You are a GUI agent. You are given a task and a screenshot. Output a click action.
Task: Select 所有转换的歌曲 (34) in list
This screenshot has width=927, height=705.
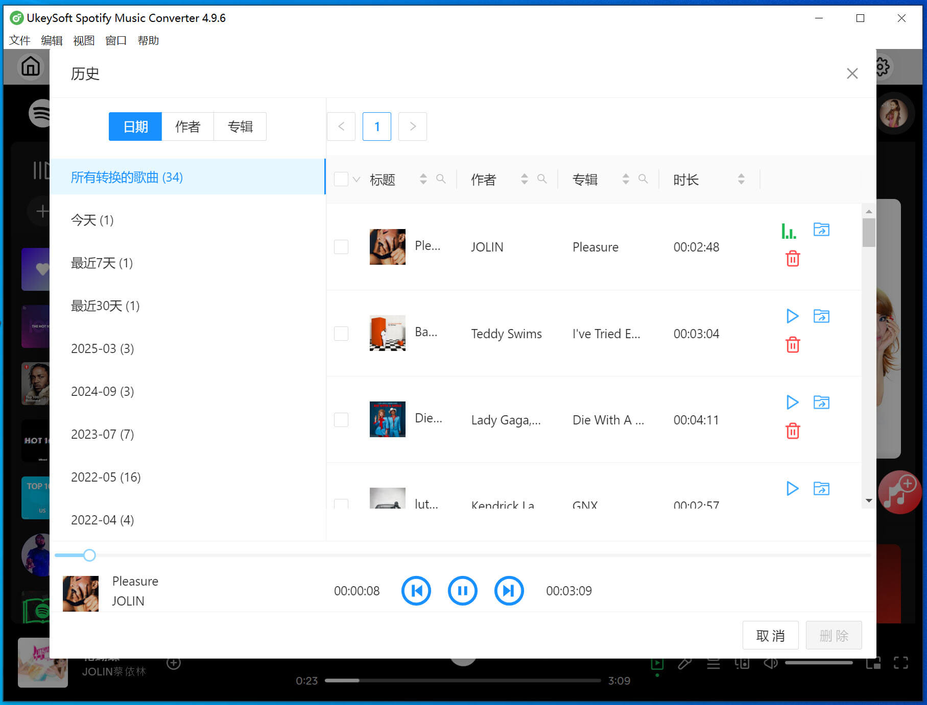click(x=187, y=177)
